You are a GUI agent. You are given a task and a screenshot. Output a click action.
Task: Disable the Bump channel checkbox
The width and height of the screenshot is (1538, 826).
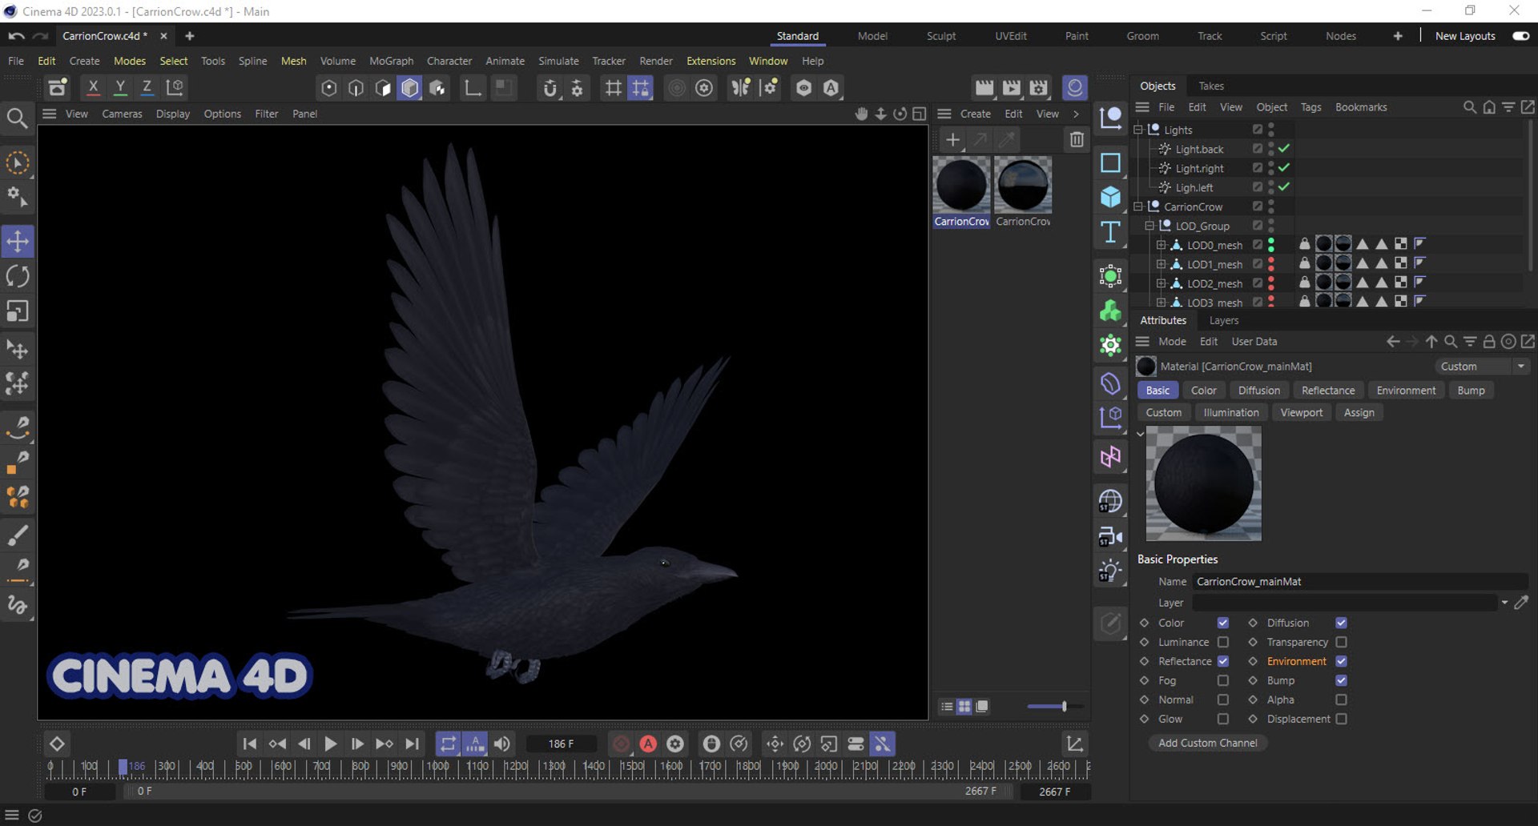pos(1341,680)
